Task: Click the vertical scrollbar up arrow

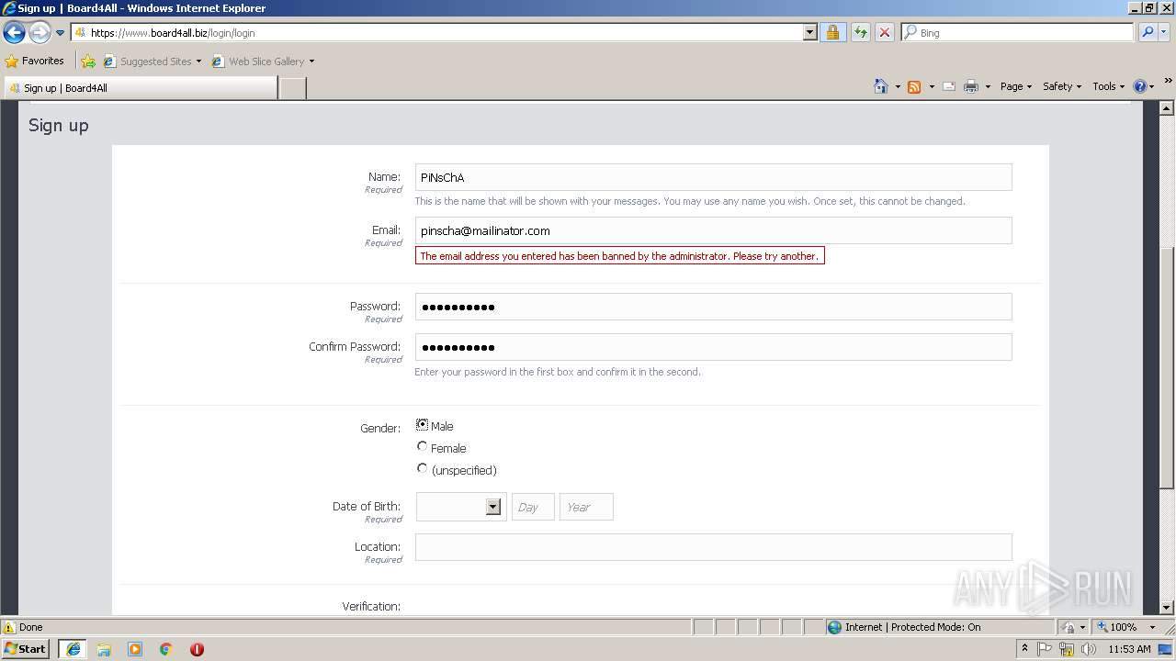Action: click(x=1167, y=108)
